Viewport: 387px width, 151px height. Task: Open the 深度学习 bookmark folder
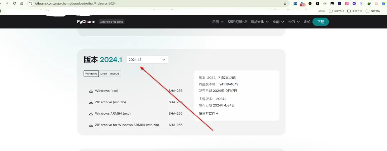click(x=336, y=11)
